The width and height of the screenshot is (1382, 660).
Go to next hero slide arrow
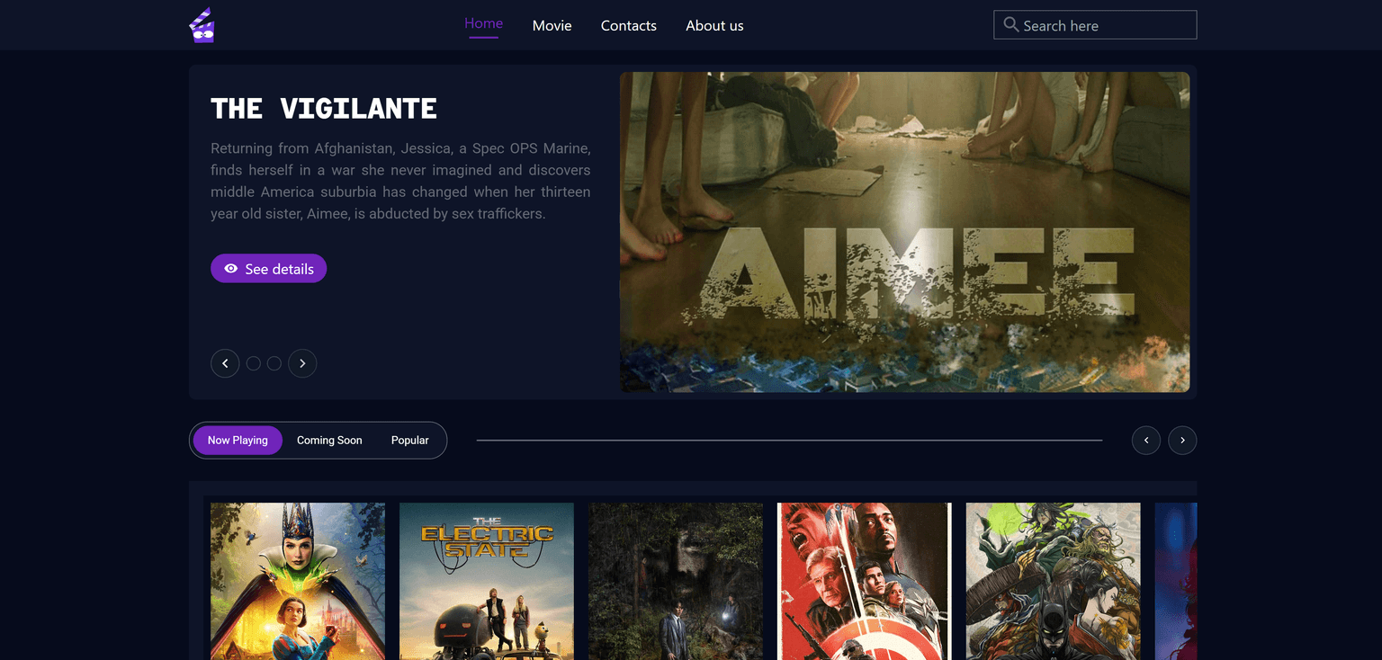coord(302,363)
